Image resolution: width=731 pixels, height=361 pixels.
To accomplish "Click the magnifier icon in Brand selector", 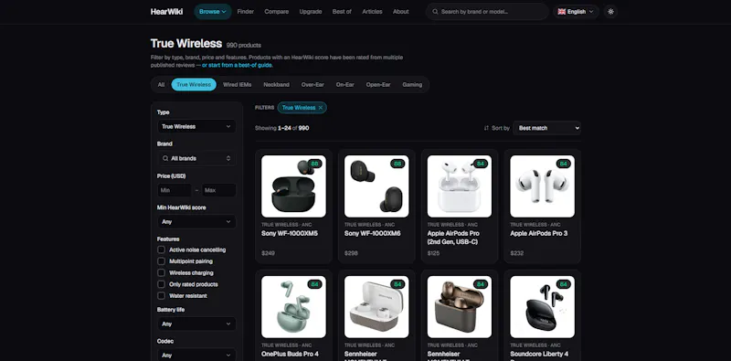I will point(165,159).
